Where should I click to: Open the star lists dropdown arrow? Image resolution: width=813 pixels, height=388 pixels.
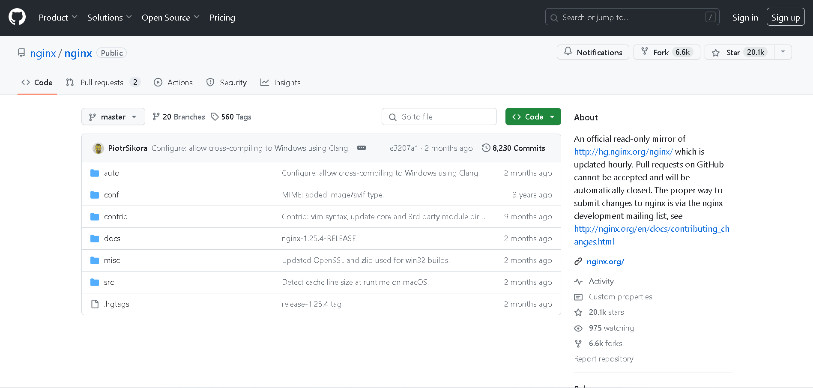coord(783,52)
